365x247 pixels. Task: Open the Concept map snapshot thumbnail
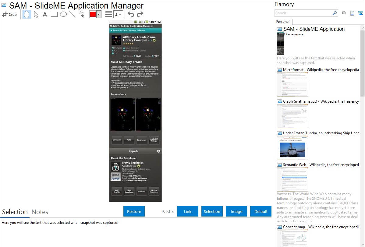[292, 238]
